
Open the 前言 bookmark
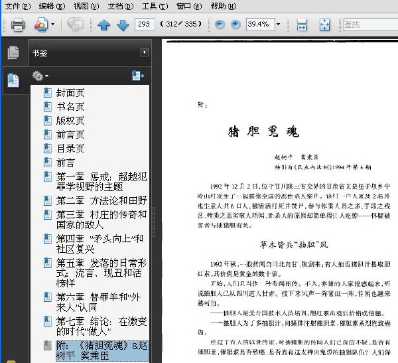(66, 163)
